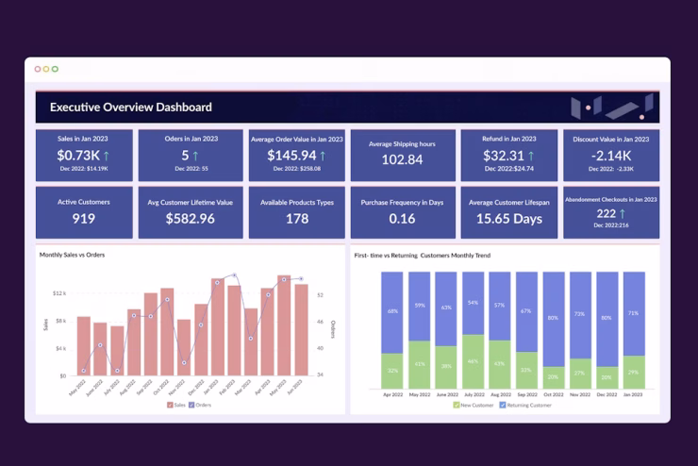The height and width of the screenshot is (466, 698).
Task: Click the 80% returning segment for Oct 2022
Action: [x=554, y=319]
